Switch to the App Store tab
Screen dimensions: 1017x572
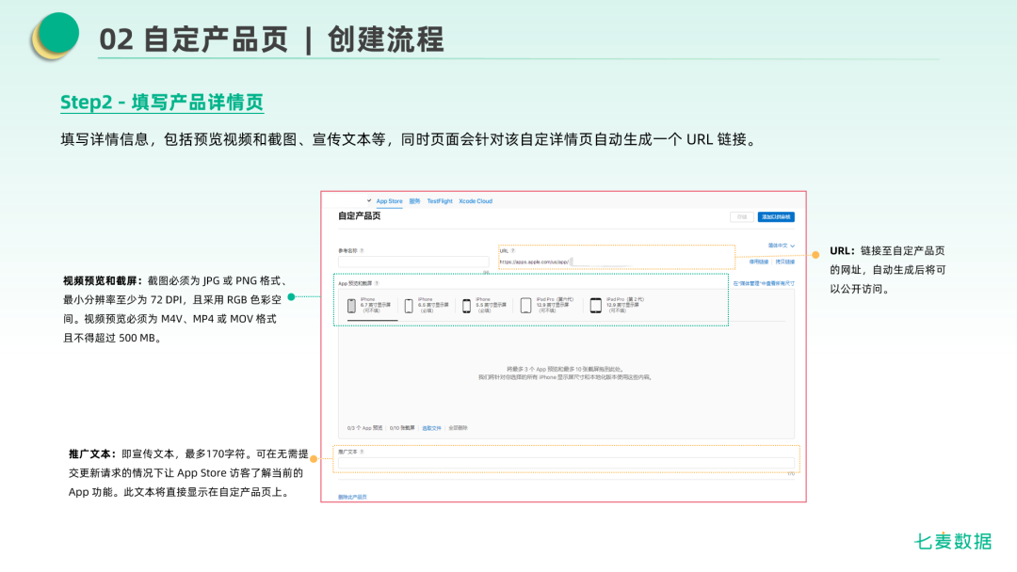(389, 201)
